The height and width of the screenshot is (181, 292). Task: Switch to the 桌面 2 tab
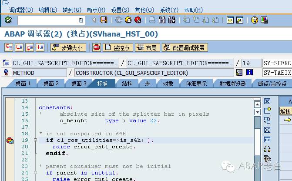pos(51,84)
